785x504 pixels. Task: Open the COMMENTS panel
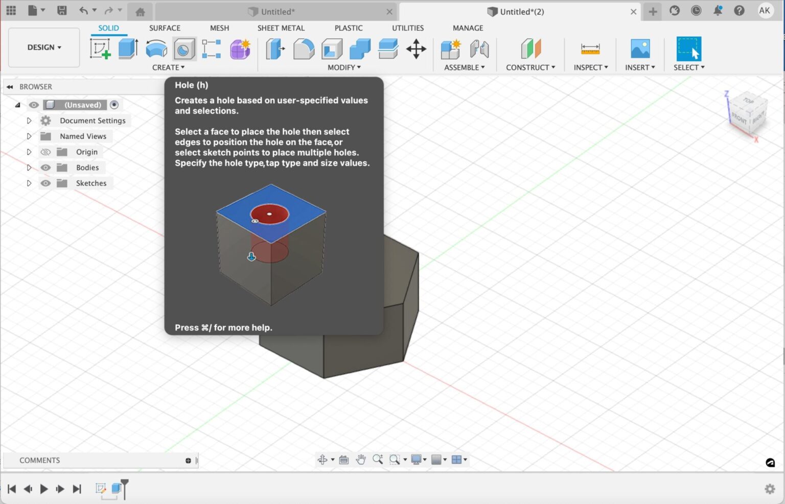click(40, 460)
